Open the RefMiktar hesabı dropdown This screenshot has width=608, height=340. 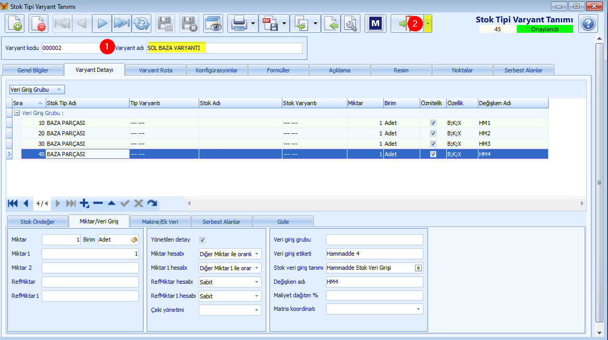point(257,282)
